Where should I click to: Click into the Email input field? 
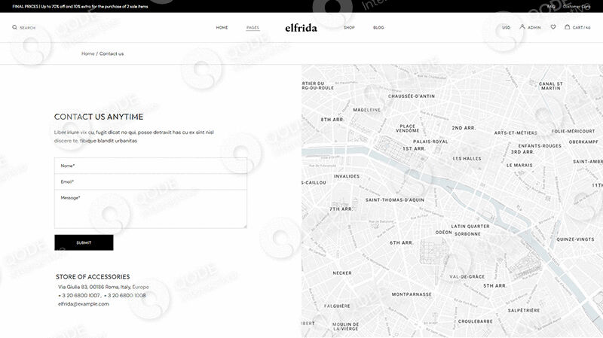point(151,181)
